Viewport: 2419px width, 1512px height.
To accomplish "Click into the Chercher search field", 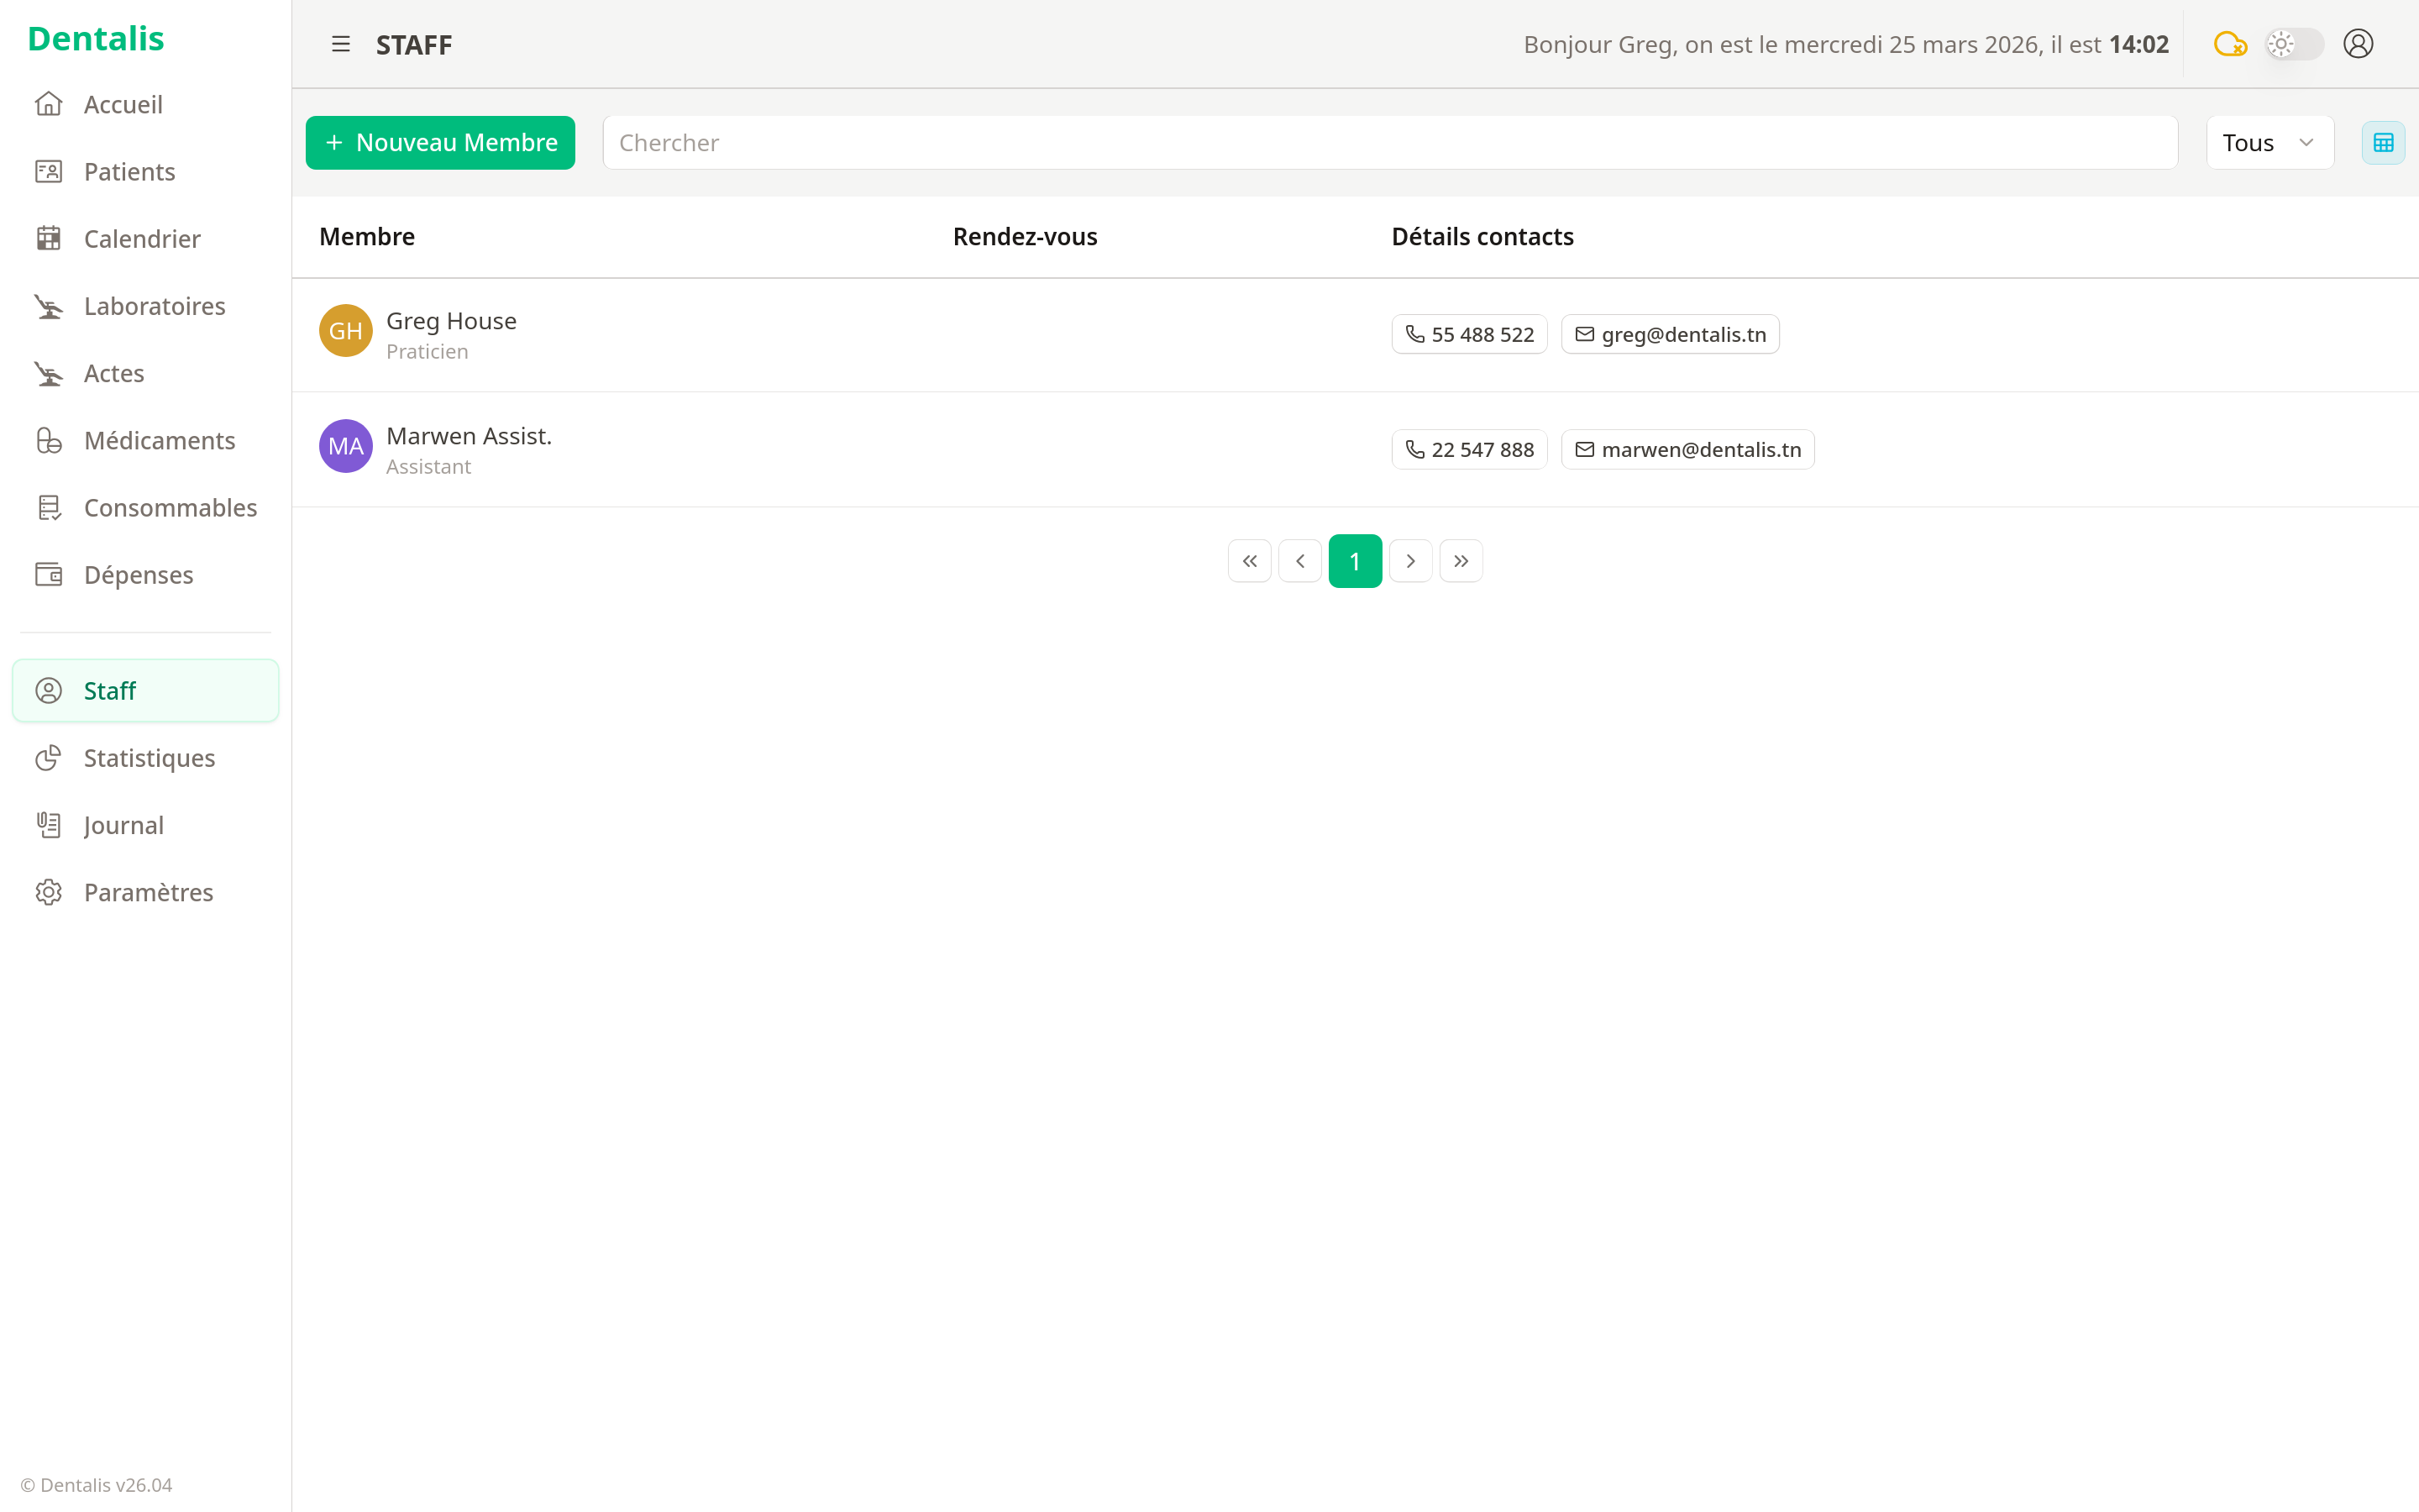I will pyautogui.click(x=1389, y=143).
